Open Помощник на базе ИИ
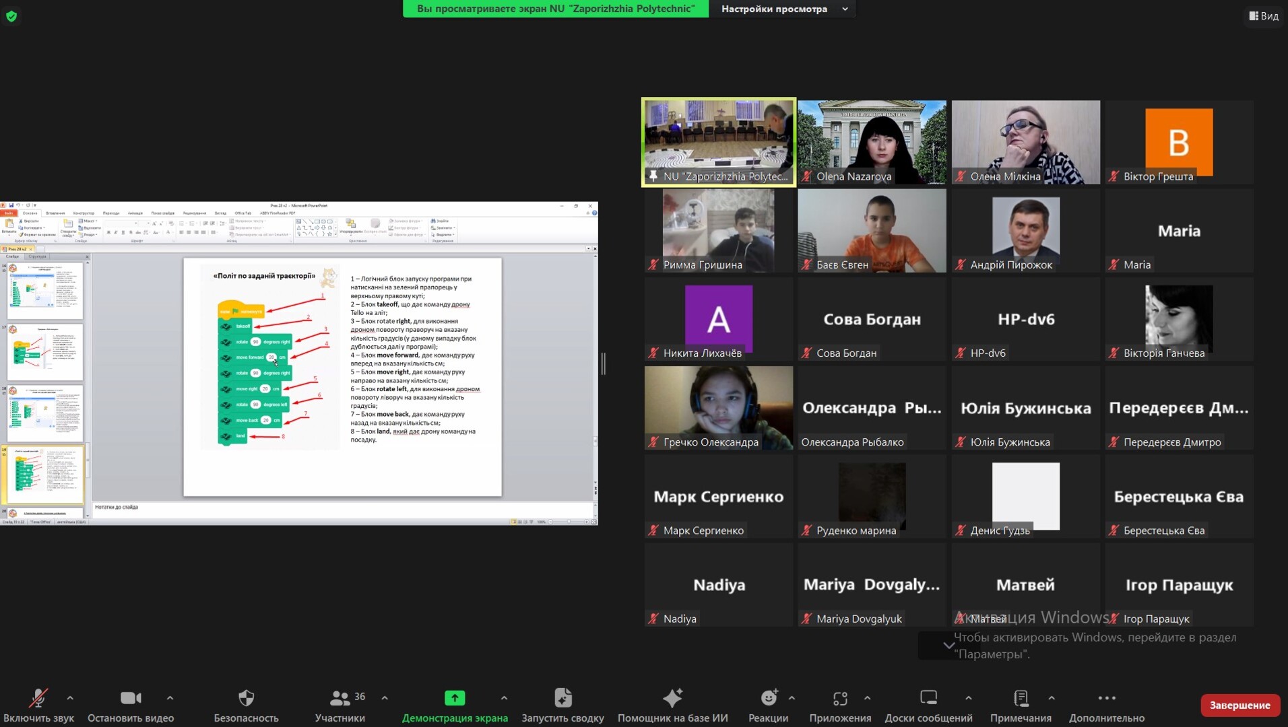Viewport: 1288px width, 727px height. click(672, 699)
